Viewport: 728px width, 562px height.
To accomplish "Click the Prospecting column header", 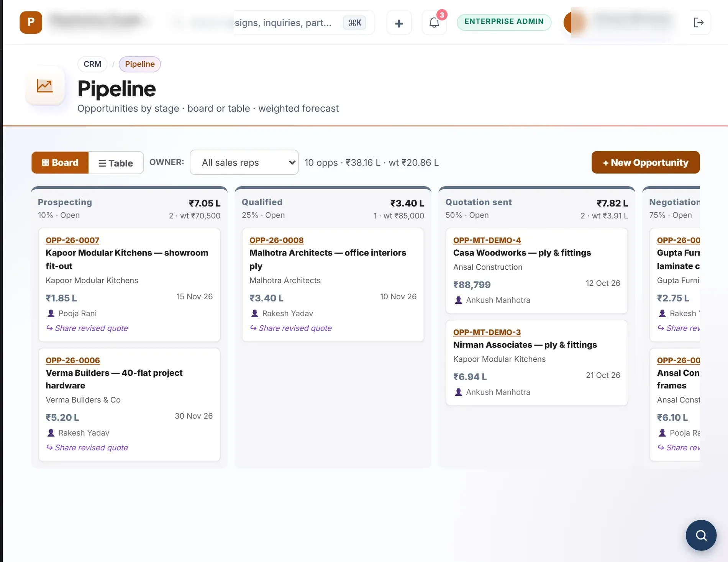I will click(65, 202).
